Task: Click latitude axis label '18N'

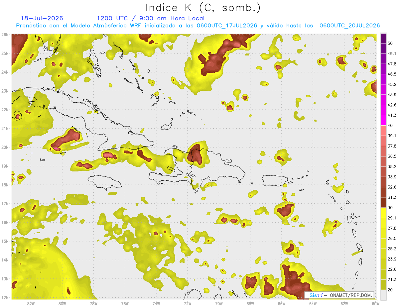Action: (x=5, y=185)
